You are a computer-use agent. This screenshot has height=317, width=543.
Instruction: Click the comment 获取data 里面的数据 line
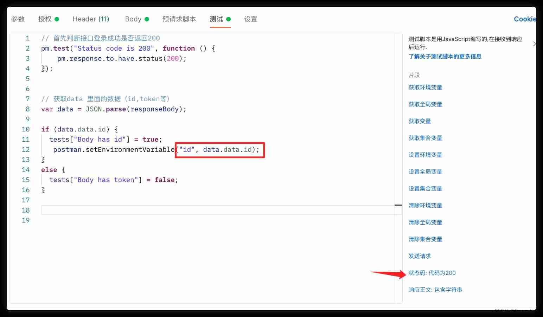[105, 99]
